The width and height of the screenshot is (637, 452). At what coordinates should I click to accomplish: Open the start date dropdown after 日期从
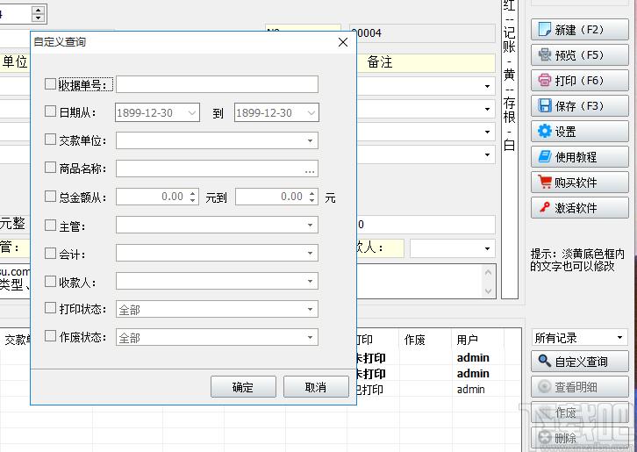[192, 112]
